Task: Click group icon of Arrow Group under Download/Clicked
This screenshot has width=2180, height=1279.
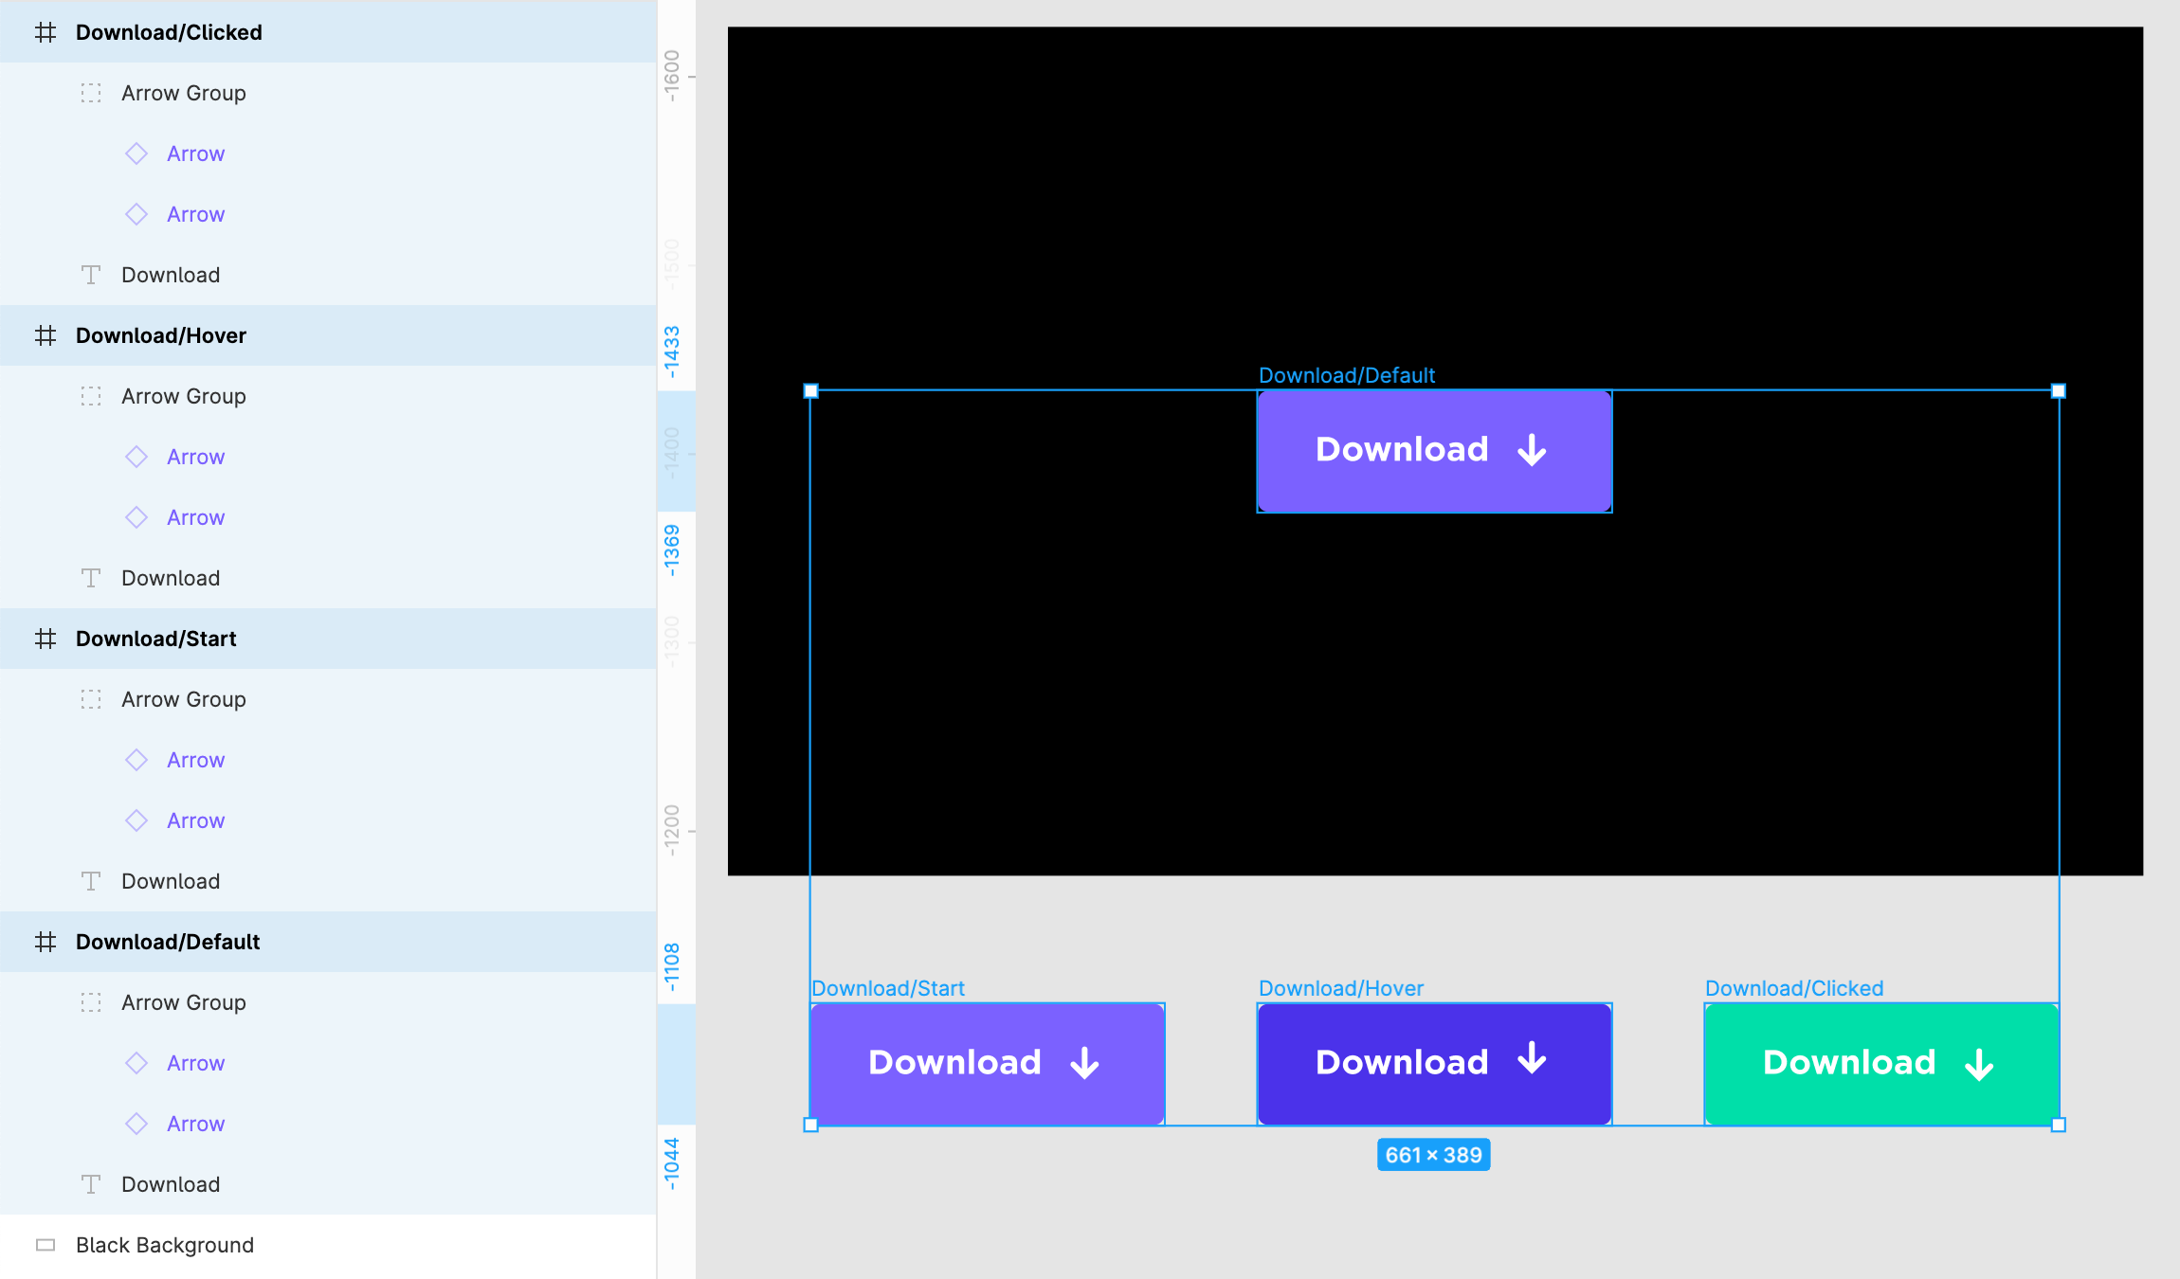Action: 91,93
